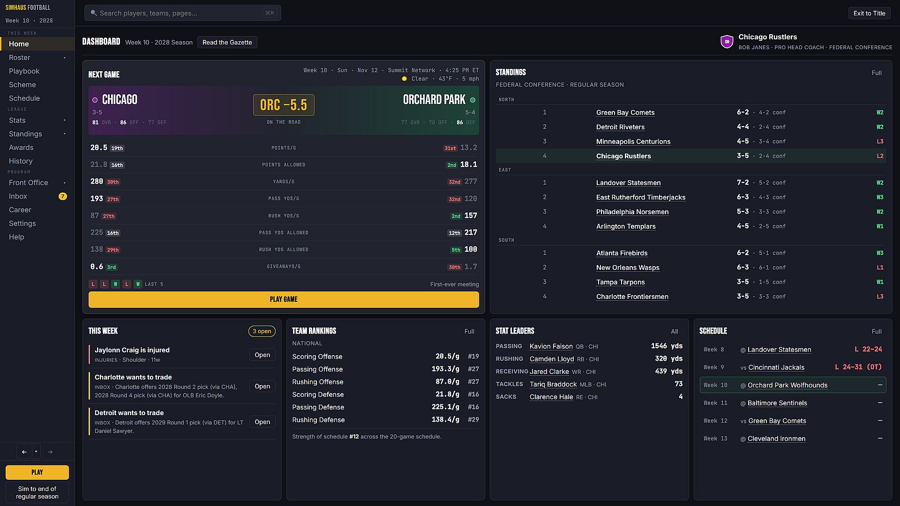Click the search players, teams, pages field
Screen dimensions: 900x506
[x=183, y=13]
